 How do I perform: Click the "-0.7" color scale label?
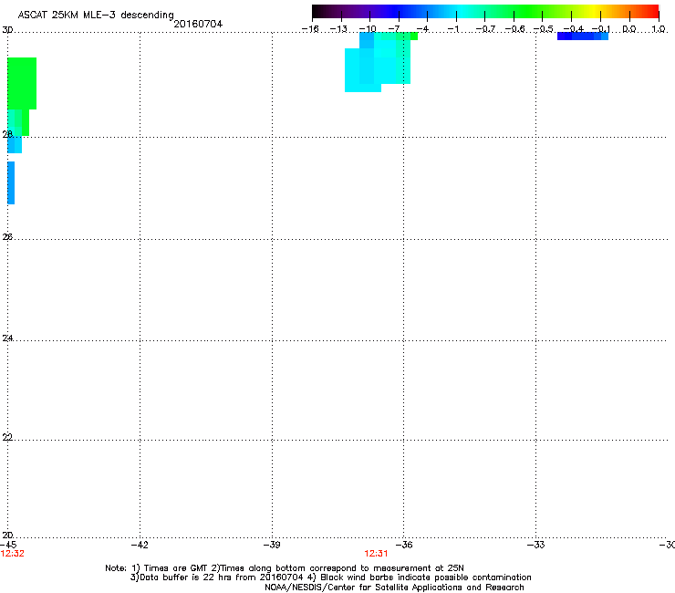(x=485, y=29)
